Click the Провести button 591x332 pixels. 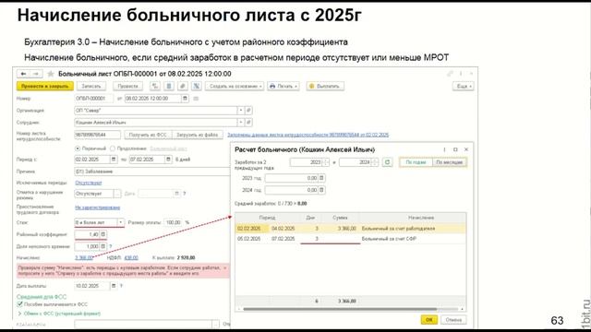(127, 86)
